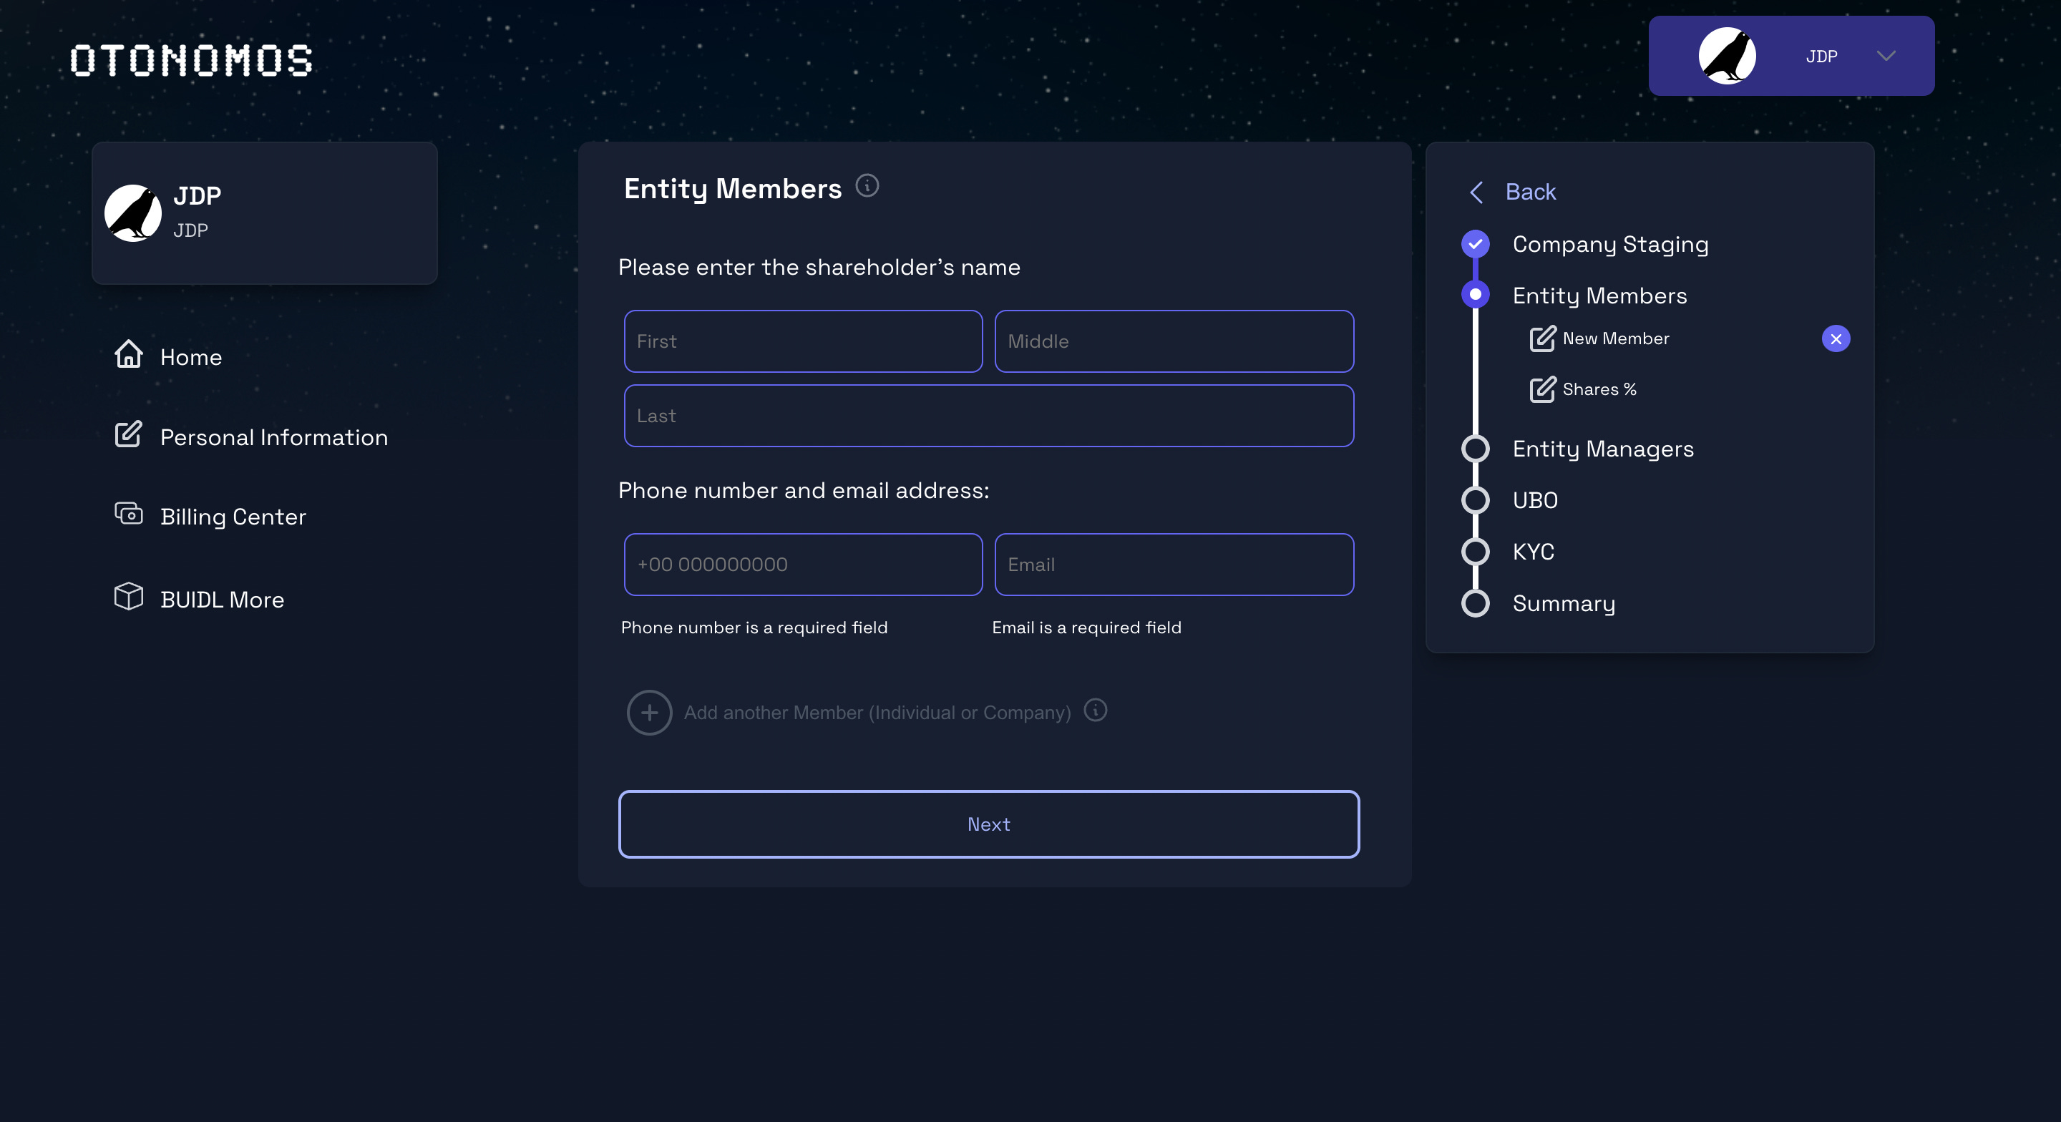Image resolution: width=2061 pixels, height=1122 pixels.
Task: Select the UBO step circle
Action: (1476, 500)
